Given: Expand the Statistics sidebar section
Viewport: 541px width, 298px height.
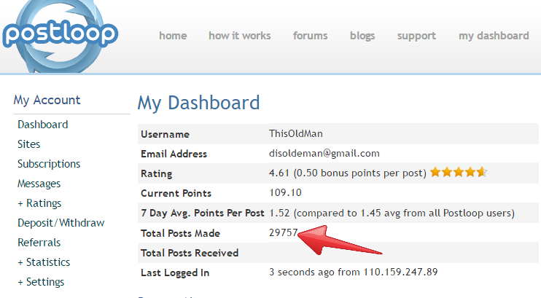Looking at the screenshot, I should (x=44, y=262).
